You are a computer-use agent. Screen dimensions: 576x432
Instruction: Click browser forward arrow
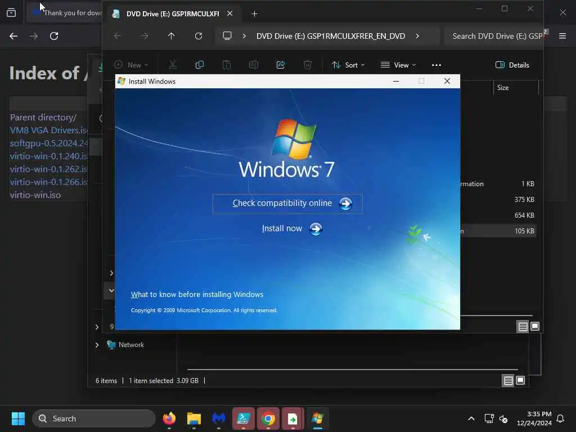click(34, 36)
